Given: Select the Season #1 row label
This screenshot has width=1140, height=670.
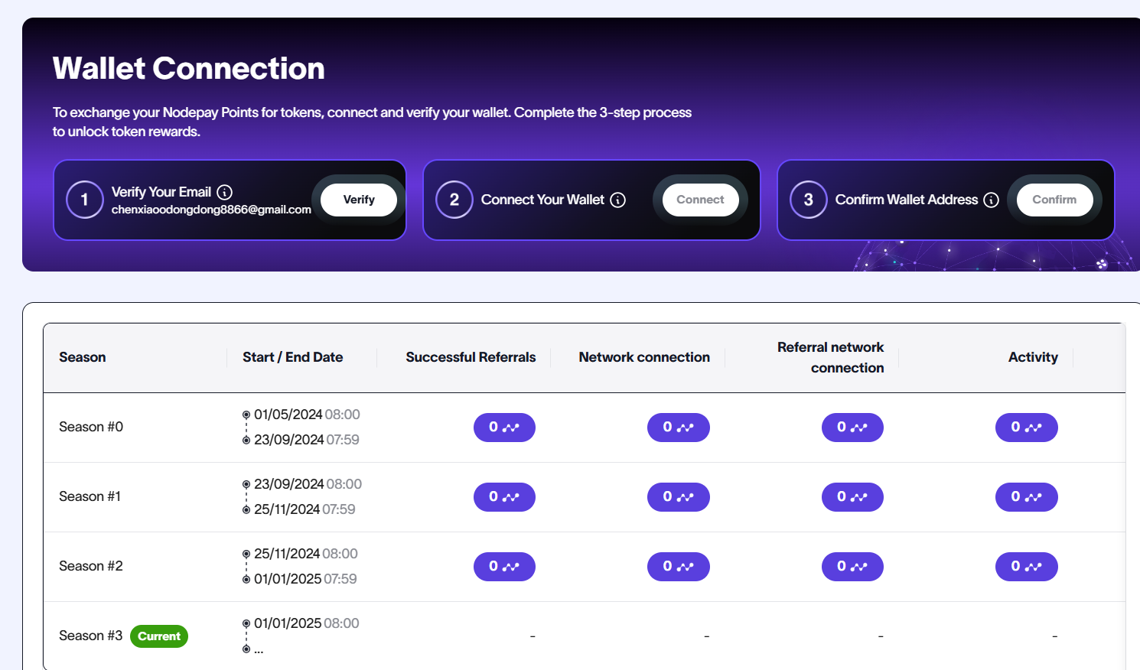Looking at the screenshot, I should (90, 496).
